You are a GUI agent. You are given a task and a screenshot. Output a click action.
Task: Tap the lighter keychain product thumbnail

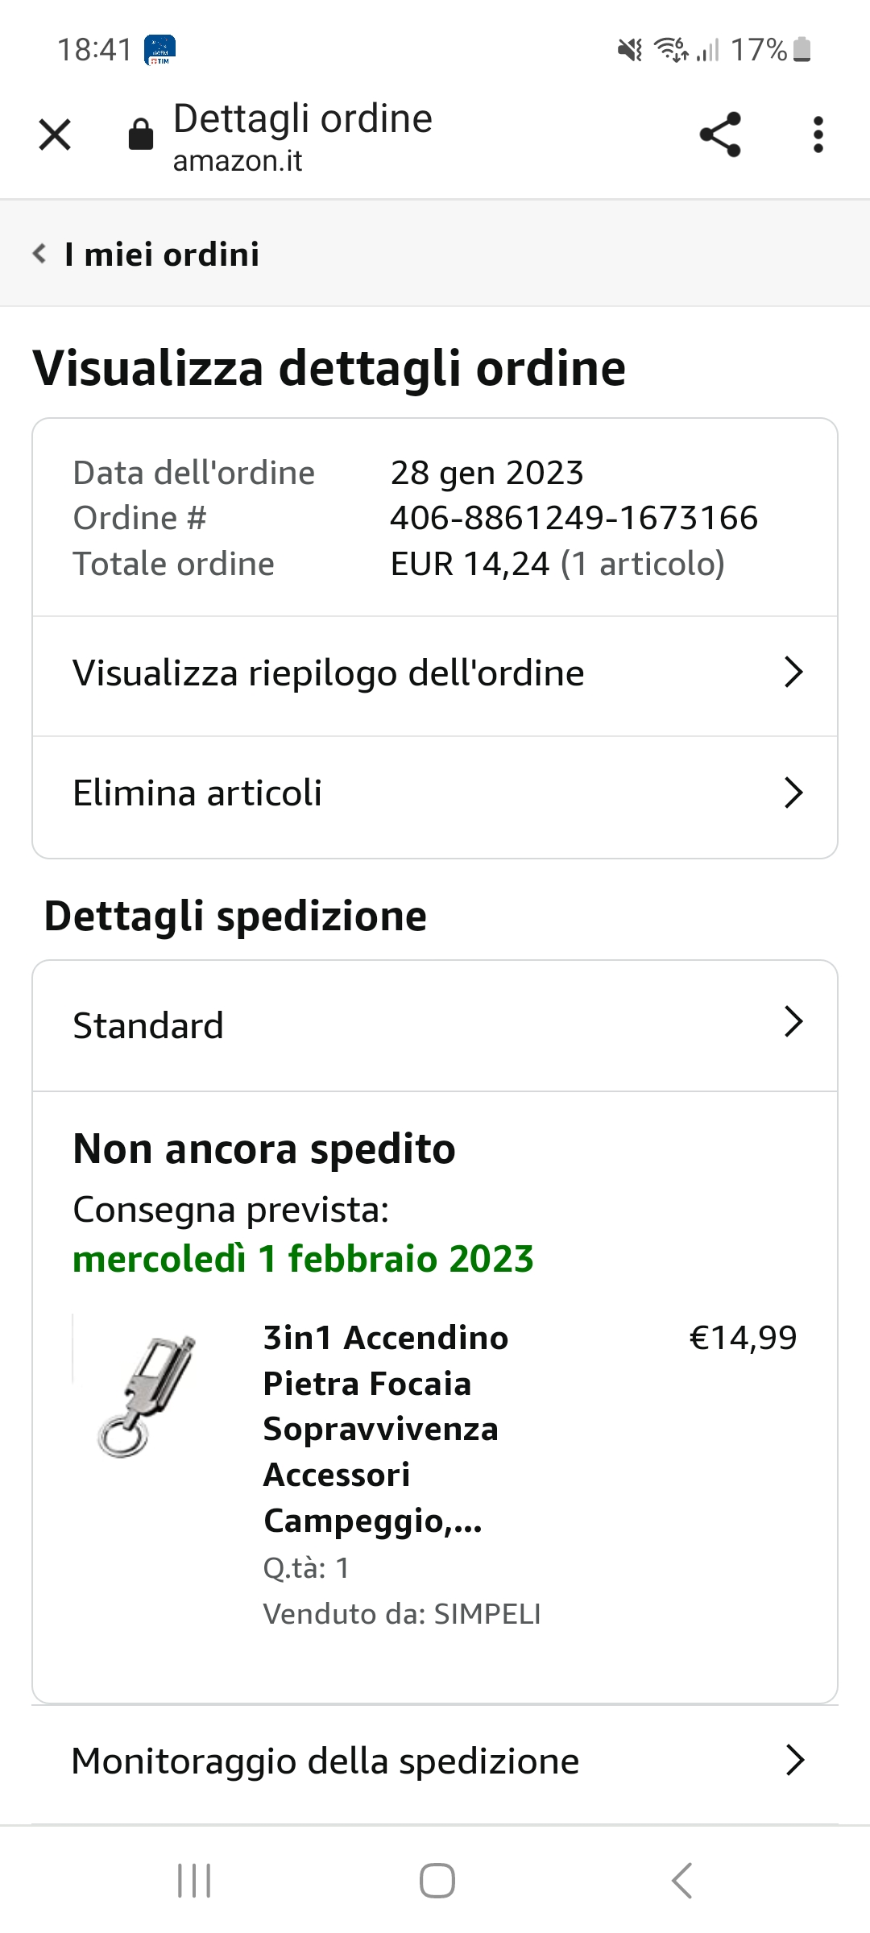[147, 1397]
